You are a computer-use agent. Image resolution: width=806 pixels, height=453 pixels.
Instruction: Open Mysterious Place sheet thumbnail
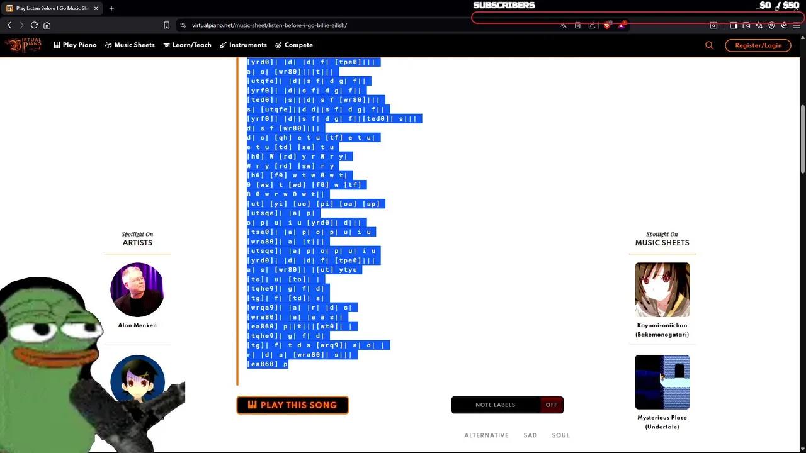662,382
